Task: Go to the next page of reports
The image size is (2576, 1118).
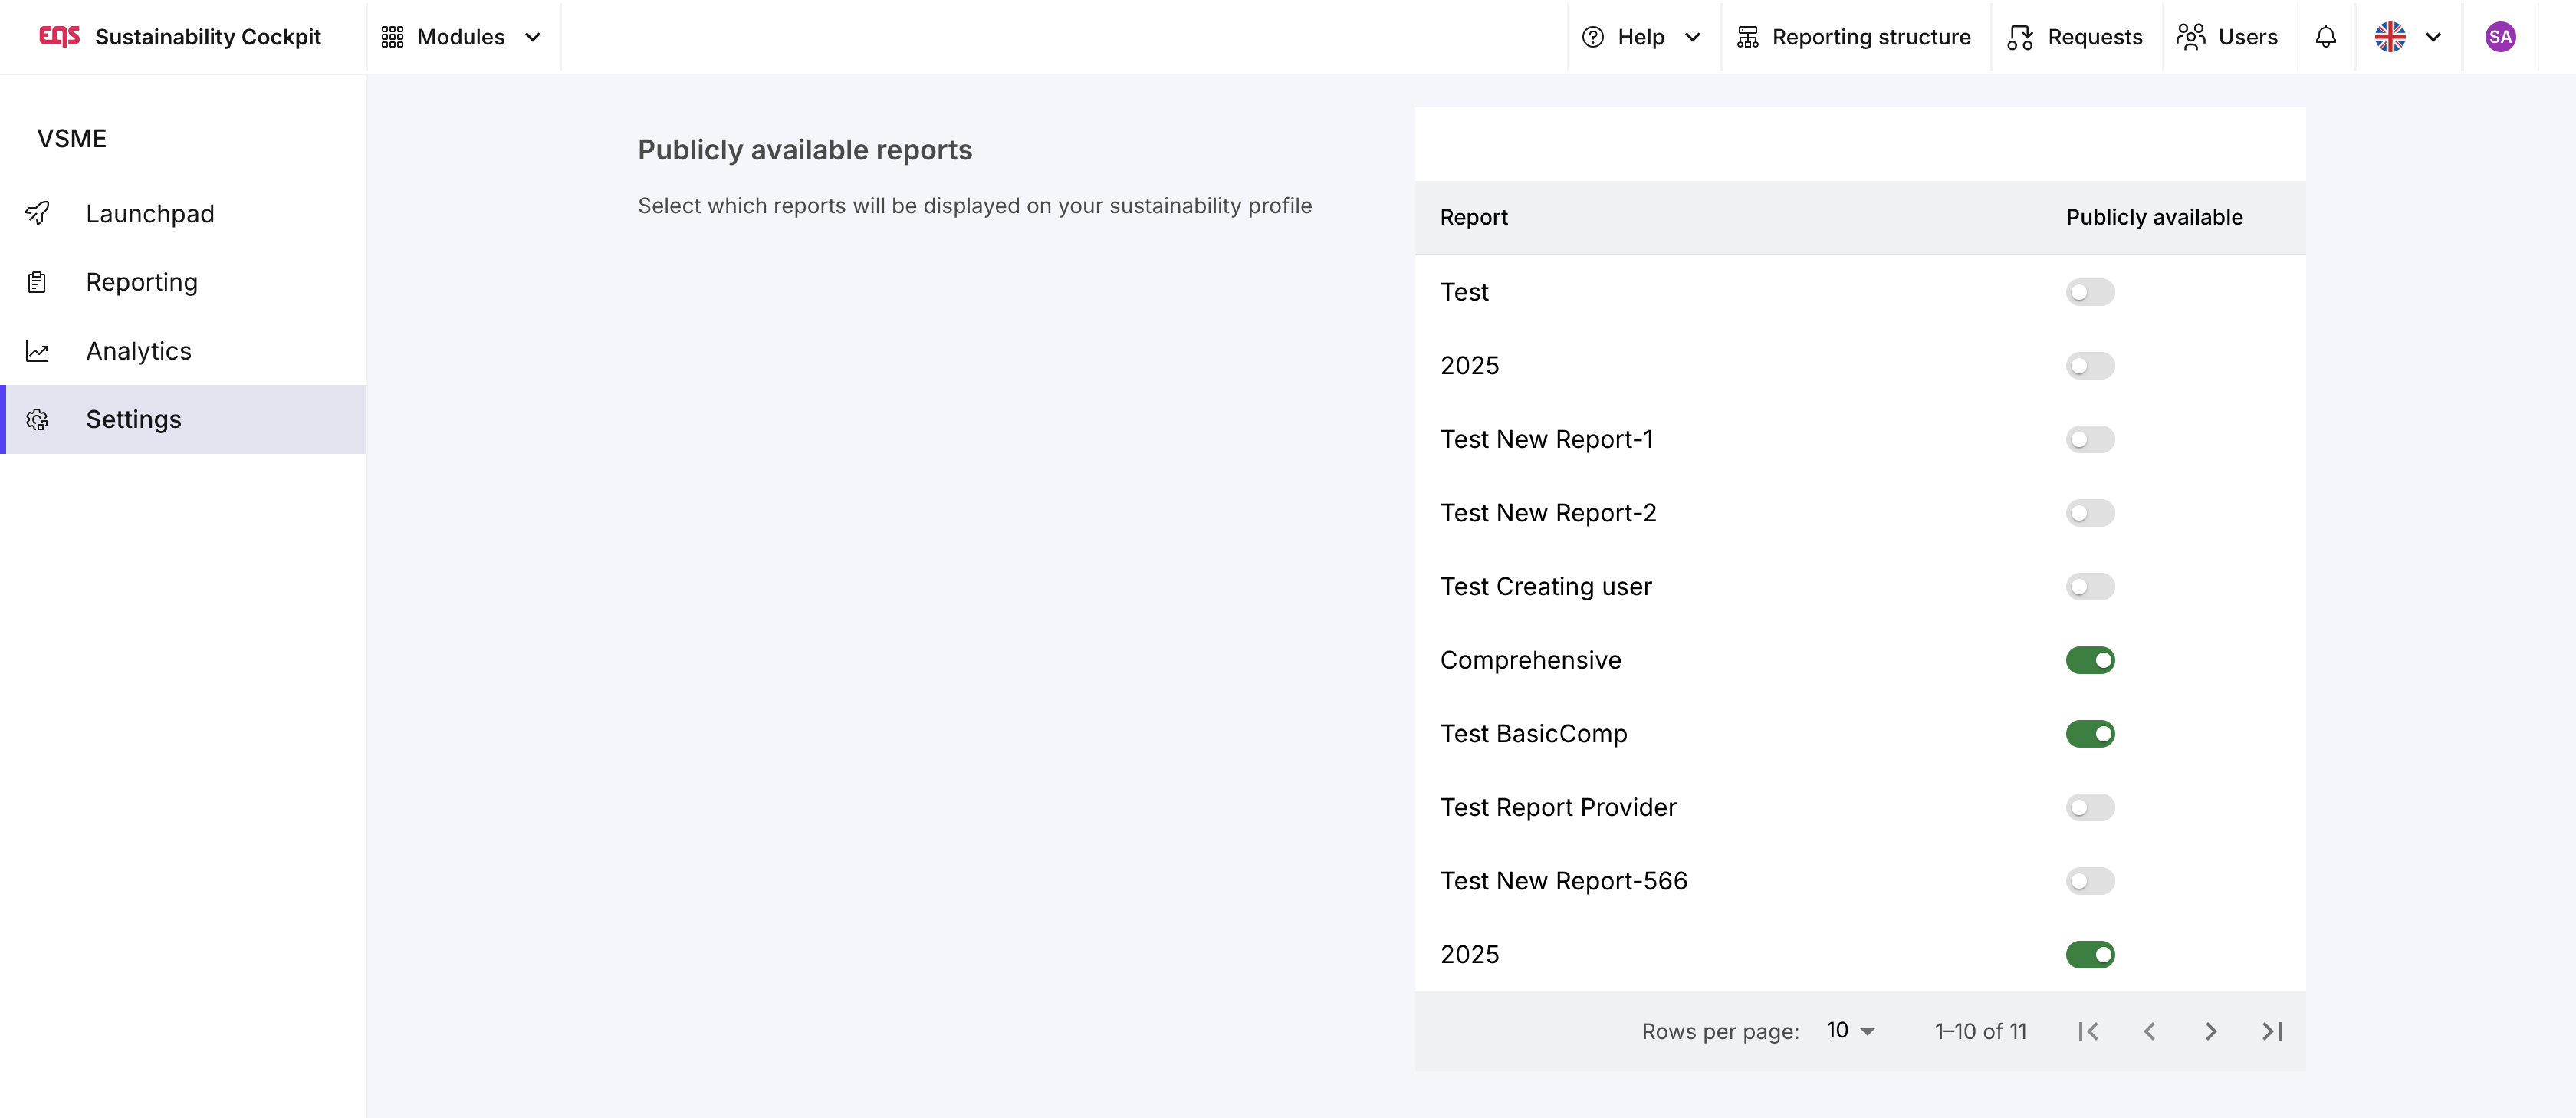Action: pyautogui.click(x=2210, y=1031)
